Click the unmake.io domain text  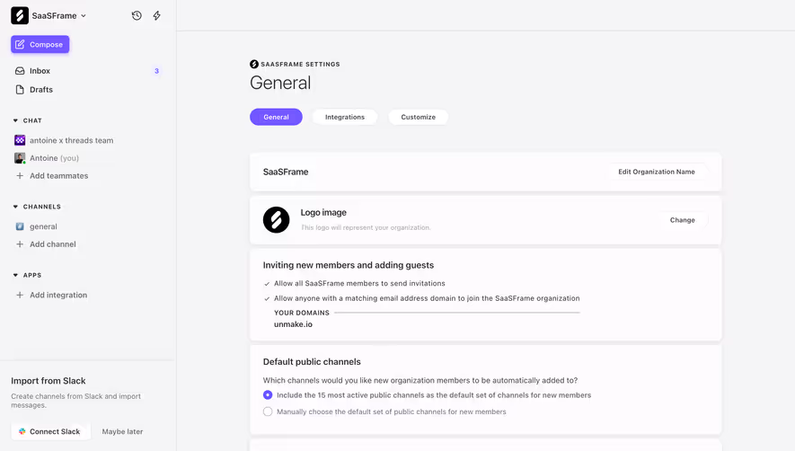click(294, 324)
